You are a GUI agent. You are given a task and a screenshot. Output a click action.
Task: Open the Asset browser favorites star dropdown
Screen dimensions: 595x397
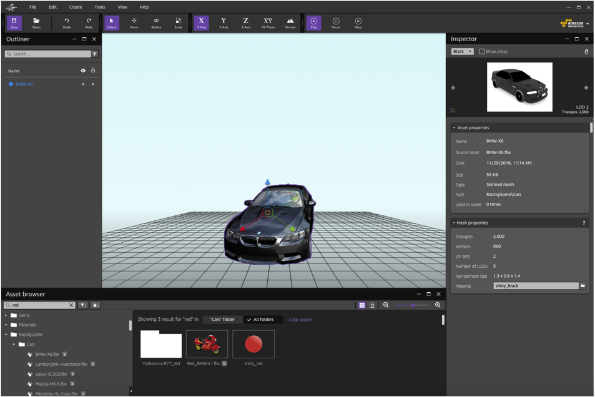click(96, 305)
